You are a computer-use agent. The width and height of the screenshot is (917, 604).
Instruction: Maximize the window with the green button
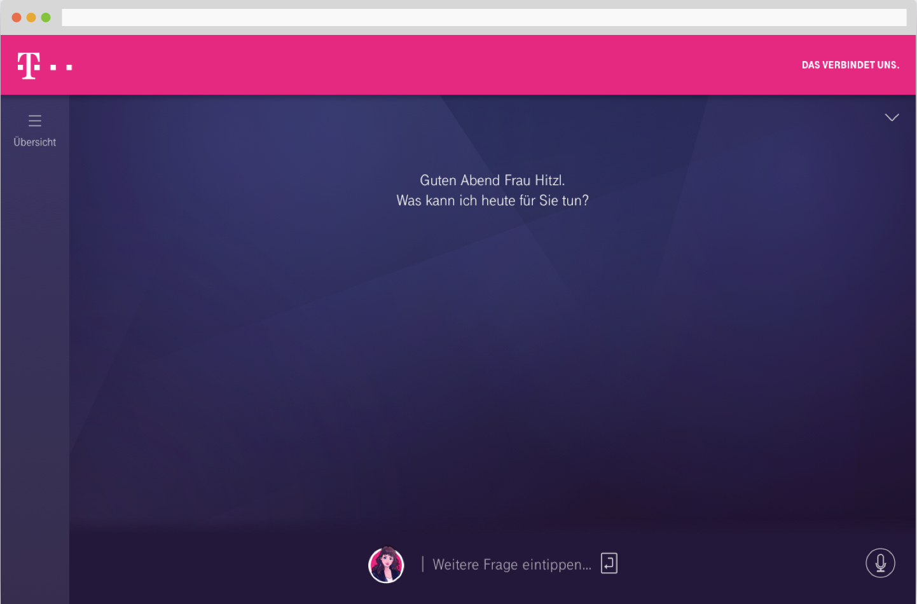[46, 17]
